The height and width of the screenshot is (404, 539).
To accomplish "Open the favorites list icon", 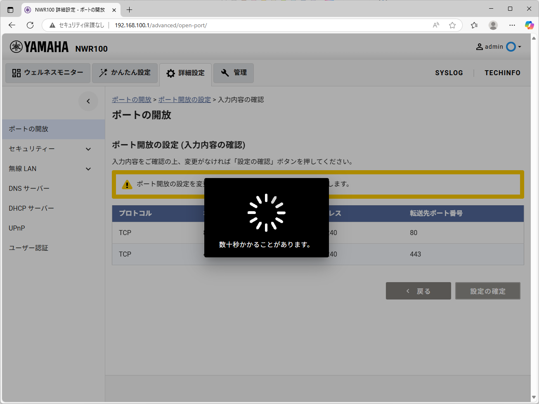I will (x=474, y=25).
